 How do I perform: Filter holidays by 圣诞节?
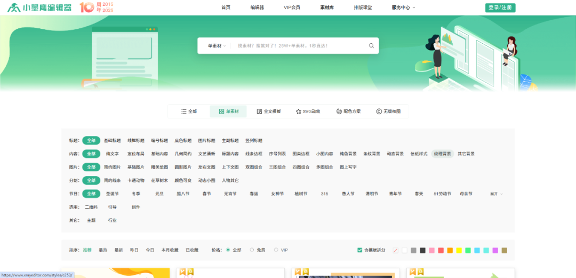pyautogui.click(x=113, y=193)
